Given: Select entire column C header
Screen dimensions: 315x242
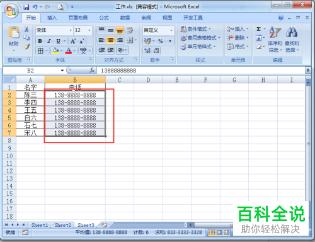Looking at the screenshot, I should pyautogui.click(x=120, y=80).
